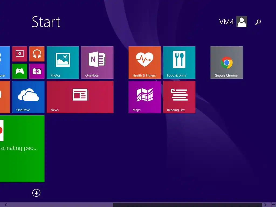
Task: Open the News tile
Action: point(80,97)
